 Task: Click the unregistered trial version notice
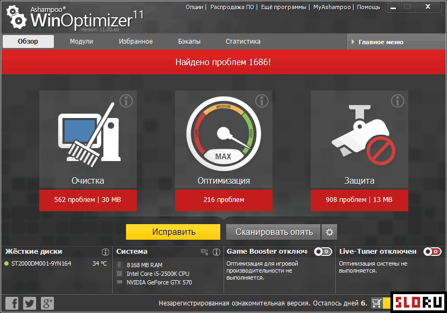pyautogui.click(x=263, y=303)
